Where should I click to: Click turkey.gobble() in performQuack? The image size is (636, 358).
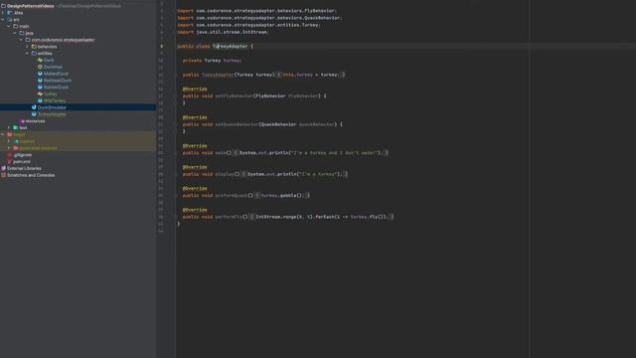point(282,196)
